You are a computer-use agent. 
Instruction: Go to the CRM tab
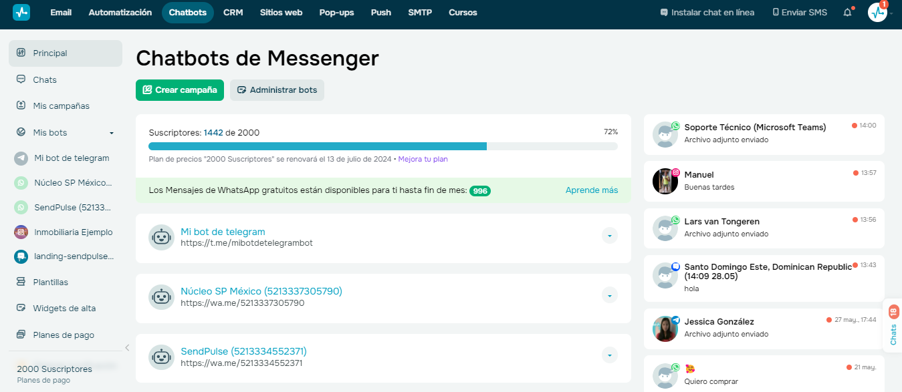tap(233, 13)
